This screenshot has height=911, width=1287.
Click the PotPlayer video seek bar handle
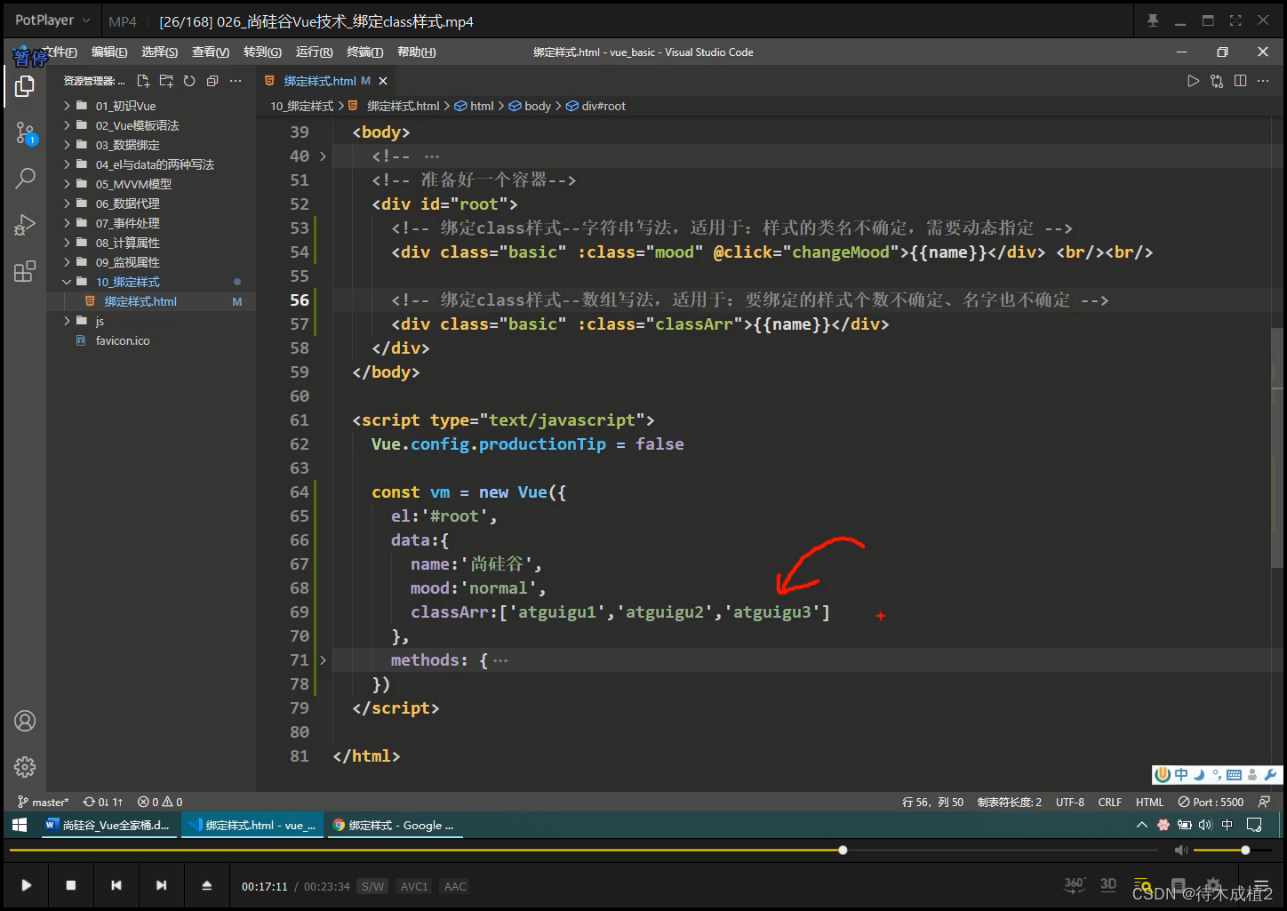tap(842, 850)
